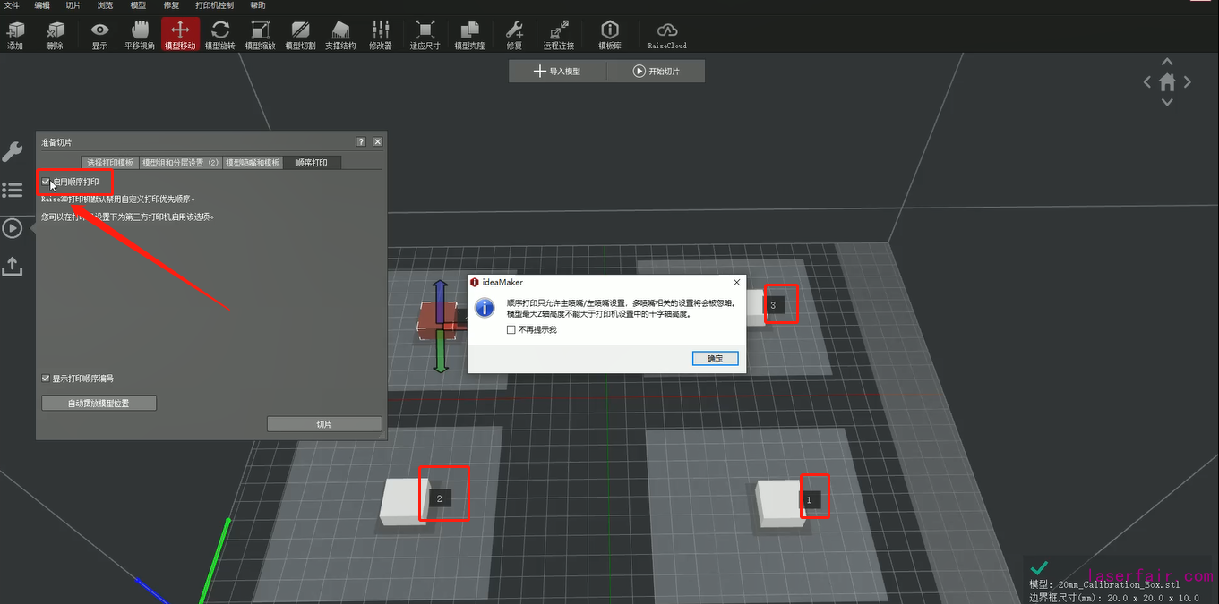Screen dimensions: 1219x604
Task: Open the 修复 repair tool
Action: point(513,34)
